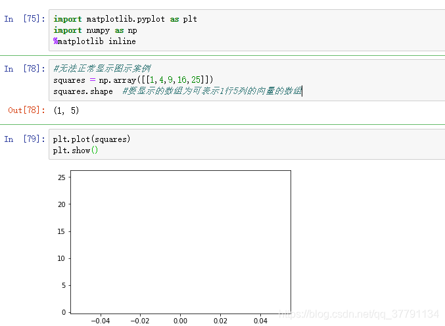Viewport: 445px width, 326px height.
Task: Click the y-axis tick label 5
Action: [x=64, y=285]
